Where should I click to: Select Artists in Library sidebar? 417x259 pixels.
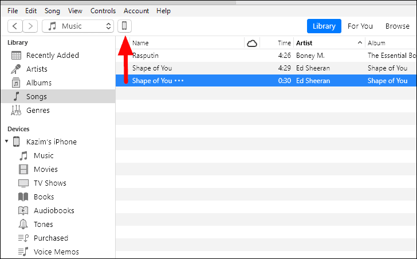tap(37, 69)
